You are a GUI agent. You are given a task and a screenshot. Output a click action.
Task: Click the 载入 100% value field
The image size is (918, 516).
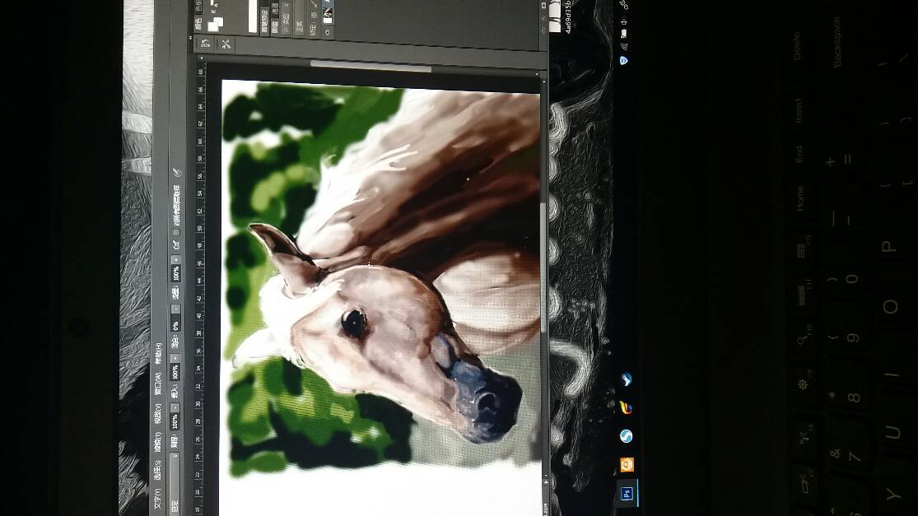(175, 372)
